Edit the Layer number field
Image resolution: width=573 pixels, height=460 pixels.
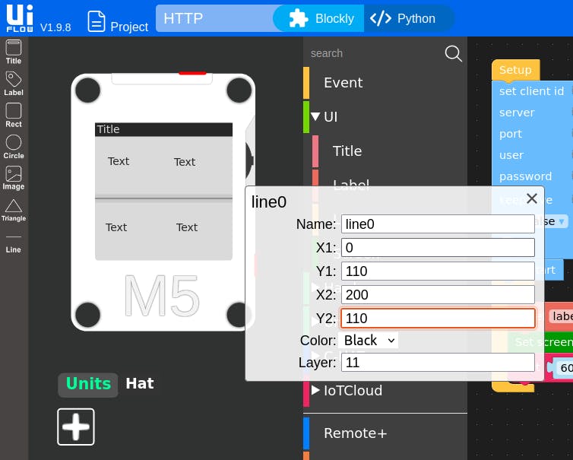tap(438, 363)
